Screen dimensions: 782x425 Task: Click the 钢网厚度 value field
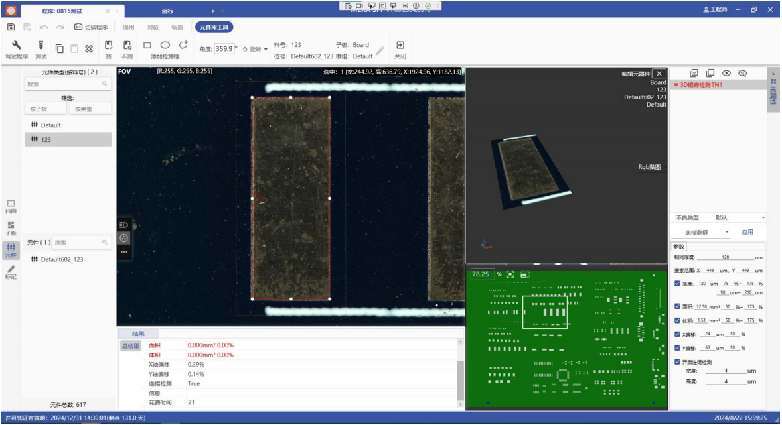coord(725,257)
